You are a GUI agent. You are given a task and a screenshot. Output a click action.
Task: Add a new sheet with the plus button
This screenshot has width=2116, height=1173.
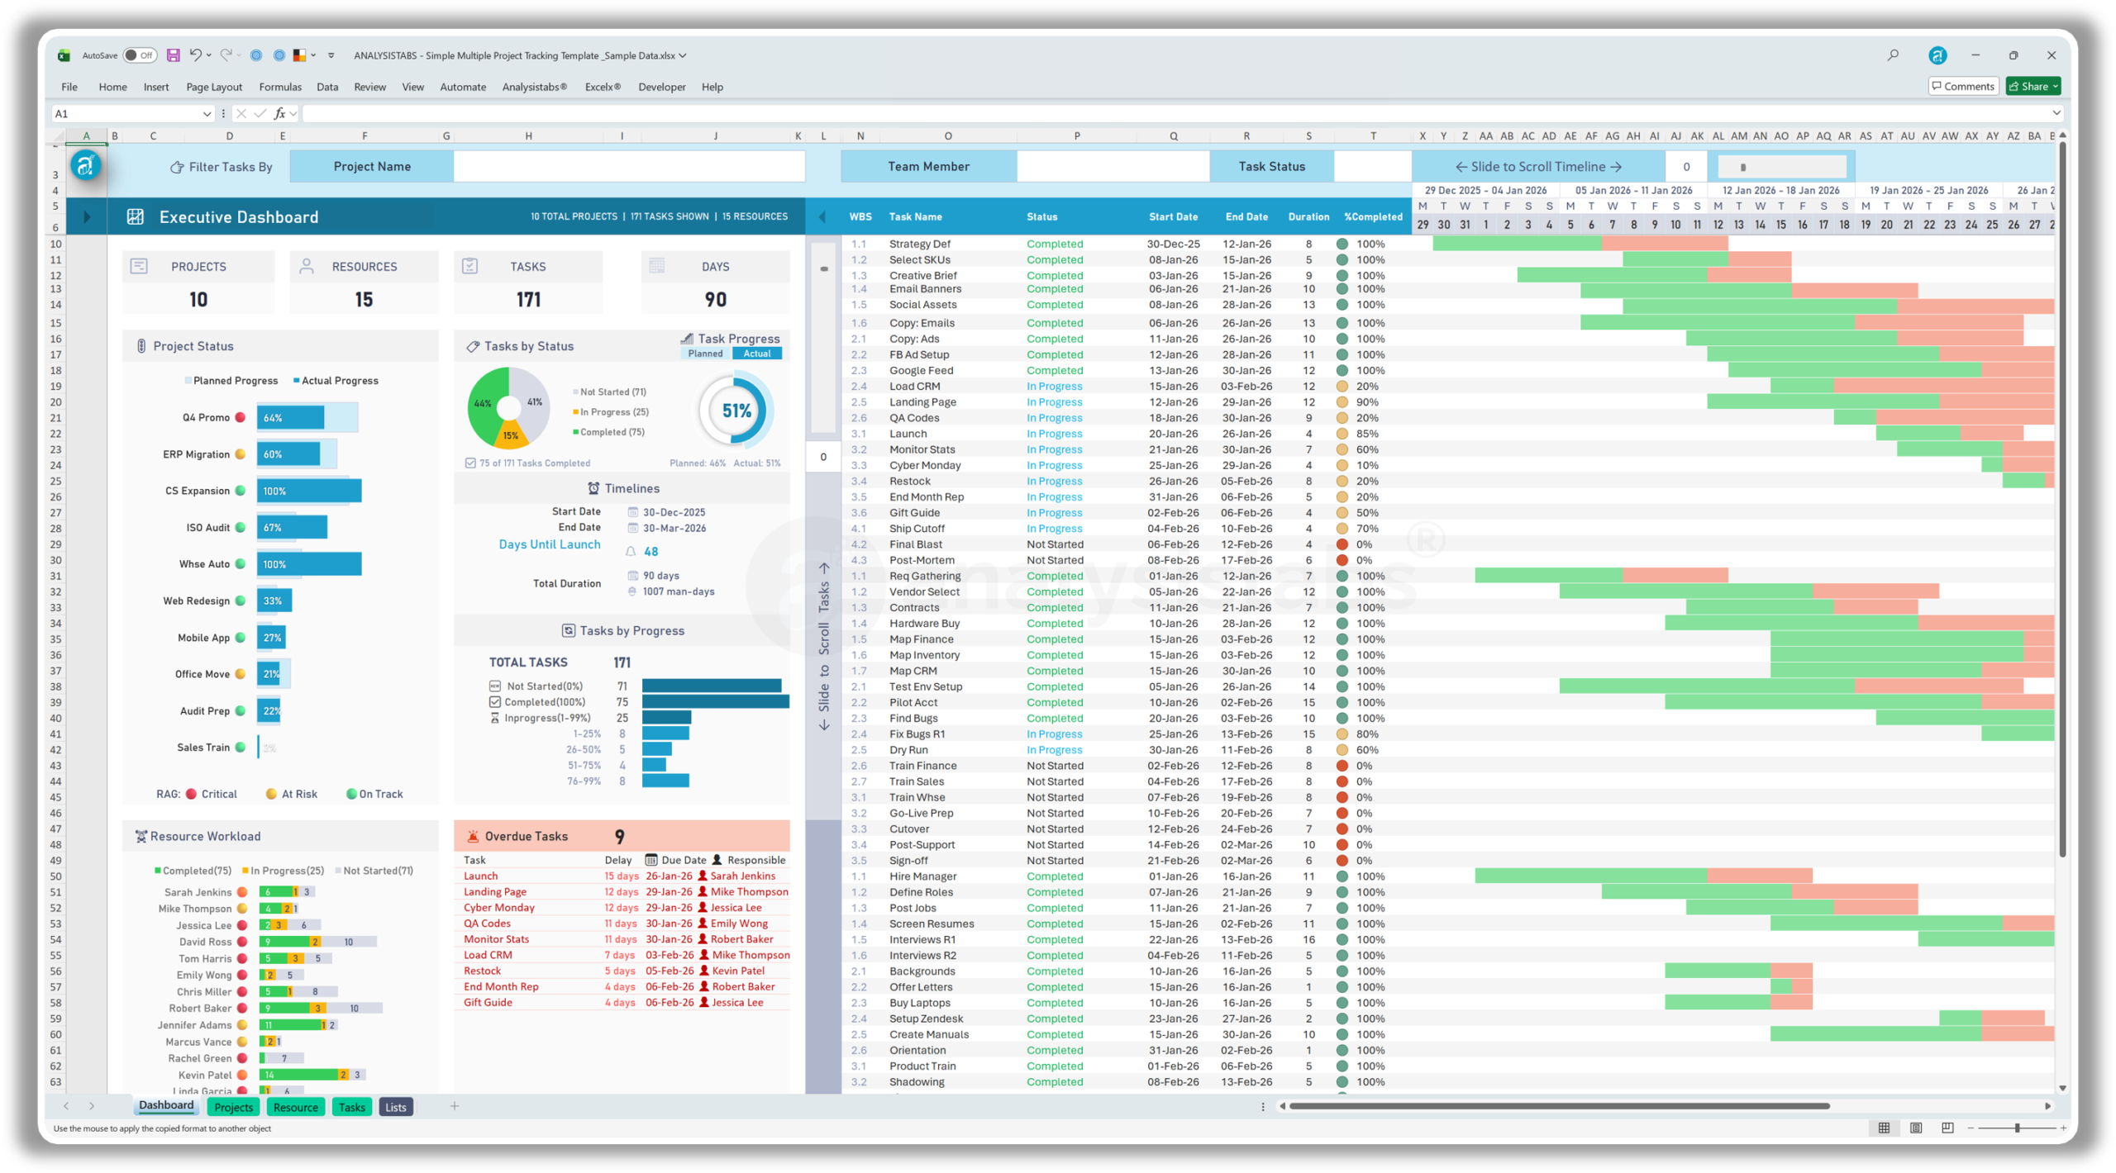[x=455, y=1106]
